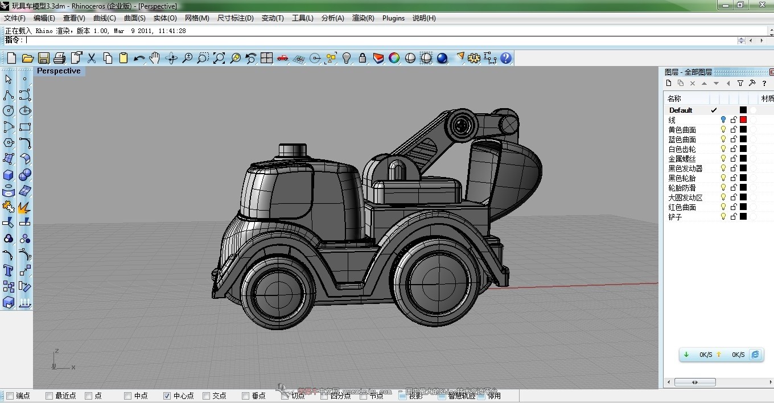
Task: Activate the Pan hand tool
Action: [x=155, y=58]
